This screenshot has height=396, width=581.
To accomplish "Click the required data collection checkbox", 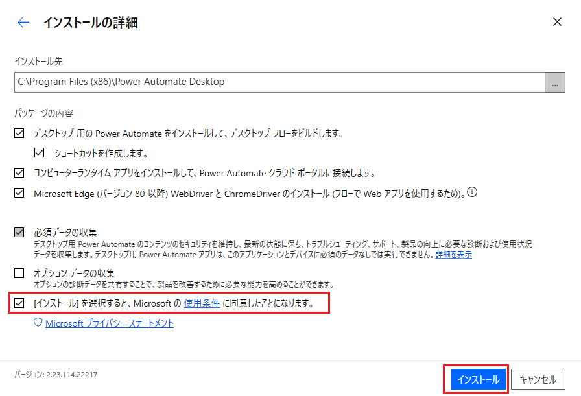I will pos(19,232).
